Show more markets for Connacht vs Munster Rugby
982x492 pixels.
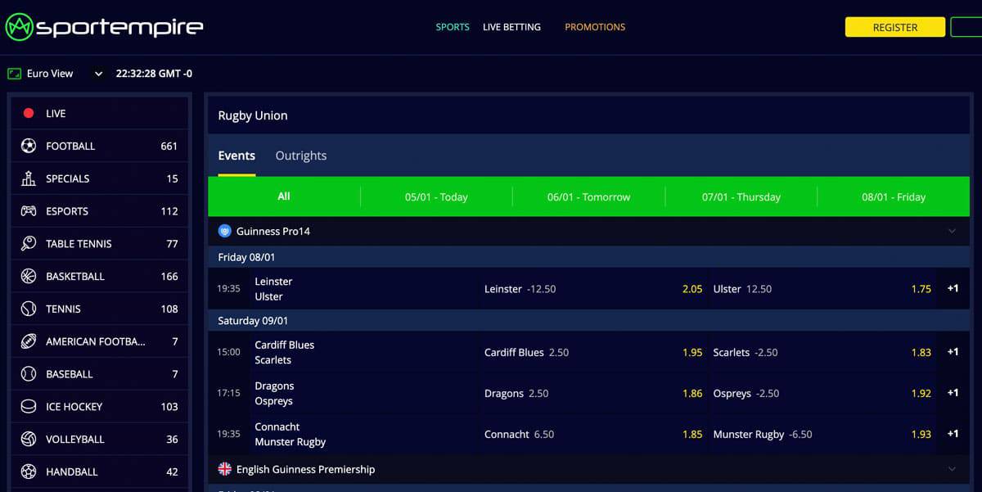(953, 434)
